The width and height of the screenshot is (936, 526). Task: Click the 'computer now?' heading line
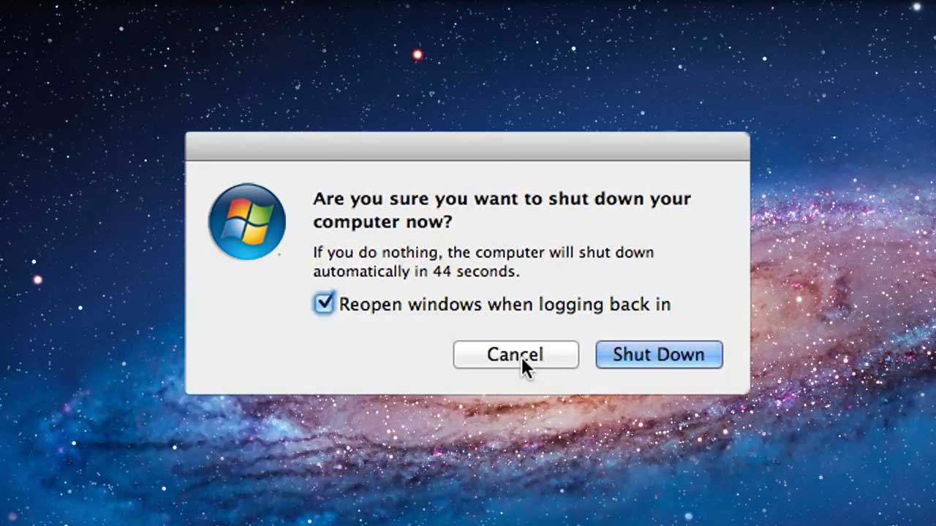(x=382, y=221)
